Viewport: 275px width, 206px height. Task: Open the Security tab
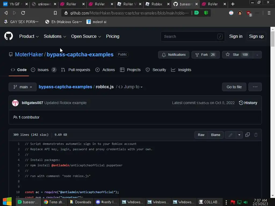pos(156,70)
